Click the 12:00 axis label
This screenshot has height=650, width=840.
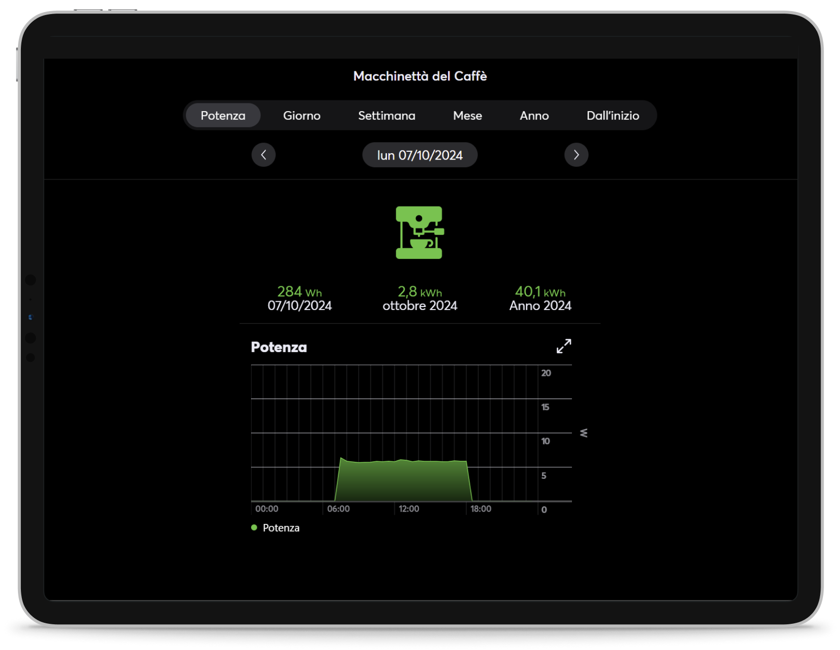click(x=409, y=509)
